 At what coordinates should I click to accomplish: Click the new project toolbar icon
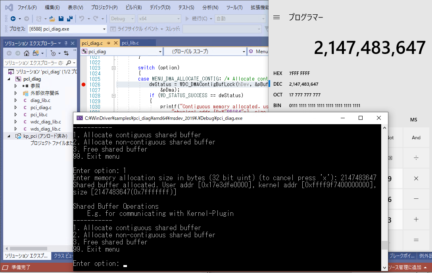(x=38, y=19)
